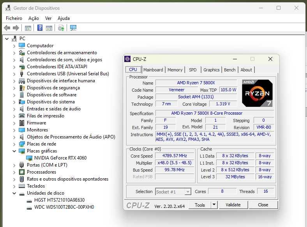Click the Multiplier value x48.0

(175, 163)
